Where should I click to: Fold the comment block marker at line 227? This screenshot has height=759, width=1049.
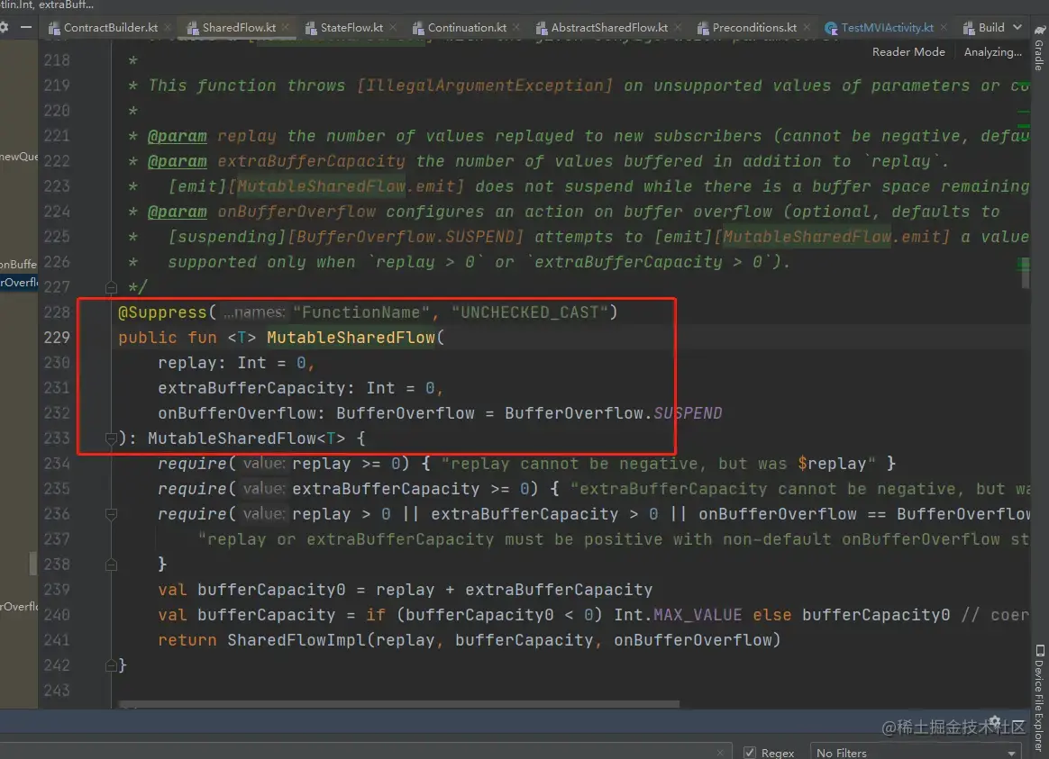[109, 286]
